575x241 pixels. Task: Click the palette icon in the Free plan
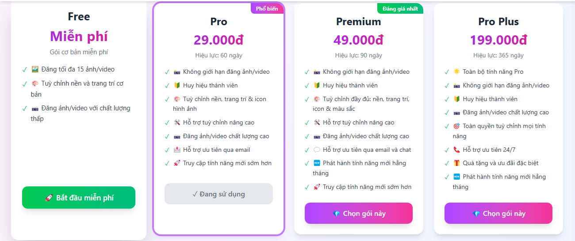point(35,83)
